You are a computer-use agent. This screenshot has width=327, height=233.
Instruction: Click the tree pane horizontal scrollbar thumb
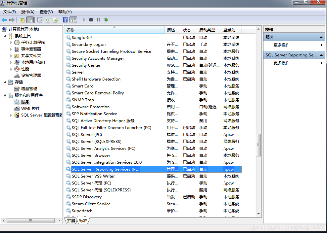(x=30, y=220)
